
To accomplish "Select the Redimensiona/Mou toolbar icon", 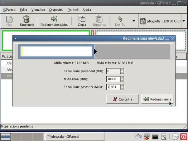I will pyautogui.click(x=54, y=19).
